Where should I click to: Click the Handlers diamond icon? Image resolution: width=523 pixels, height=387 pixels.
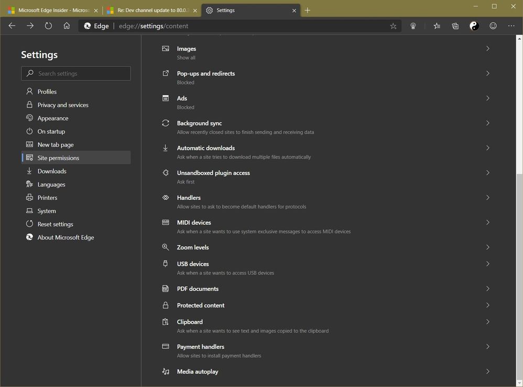[x=166, y=197]
